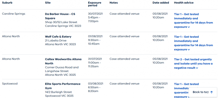The image size is (218, 98).
Task: Open Tier 1 advice for Da Barber House
Action: pos(193,20)
